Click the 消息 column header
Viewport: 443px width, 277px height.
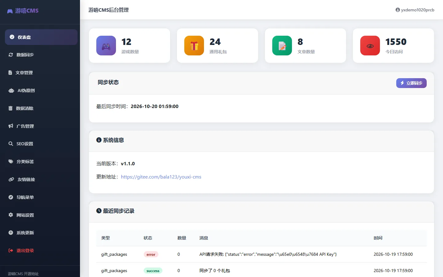[x=204, y=238]
